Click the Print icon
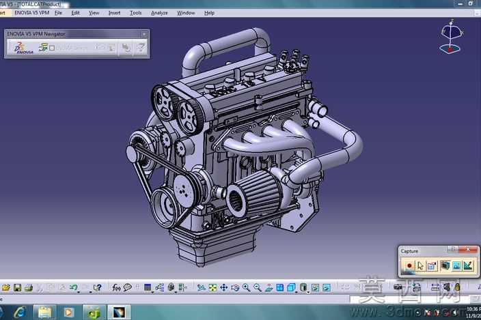The width and height of the screenshot is (481, 320). point(29,287)
